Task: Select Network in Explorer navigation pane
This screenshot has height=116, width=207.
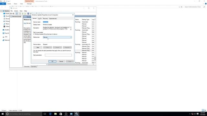Action: [x=6, y=40]
